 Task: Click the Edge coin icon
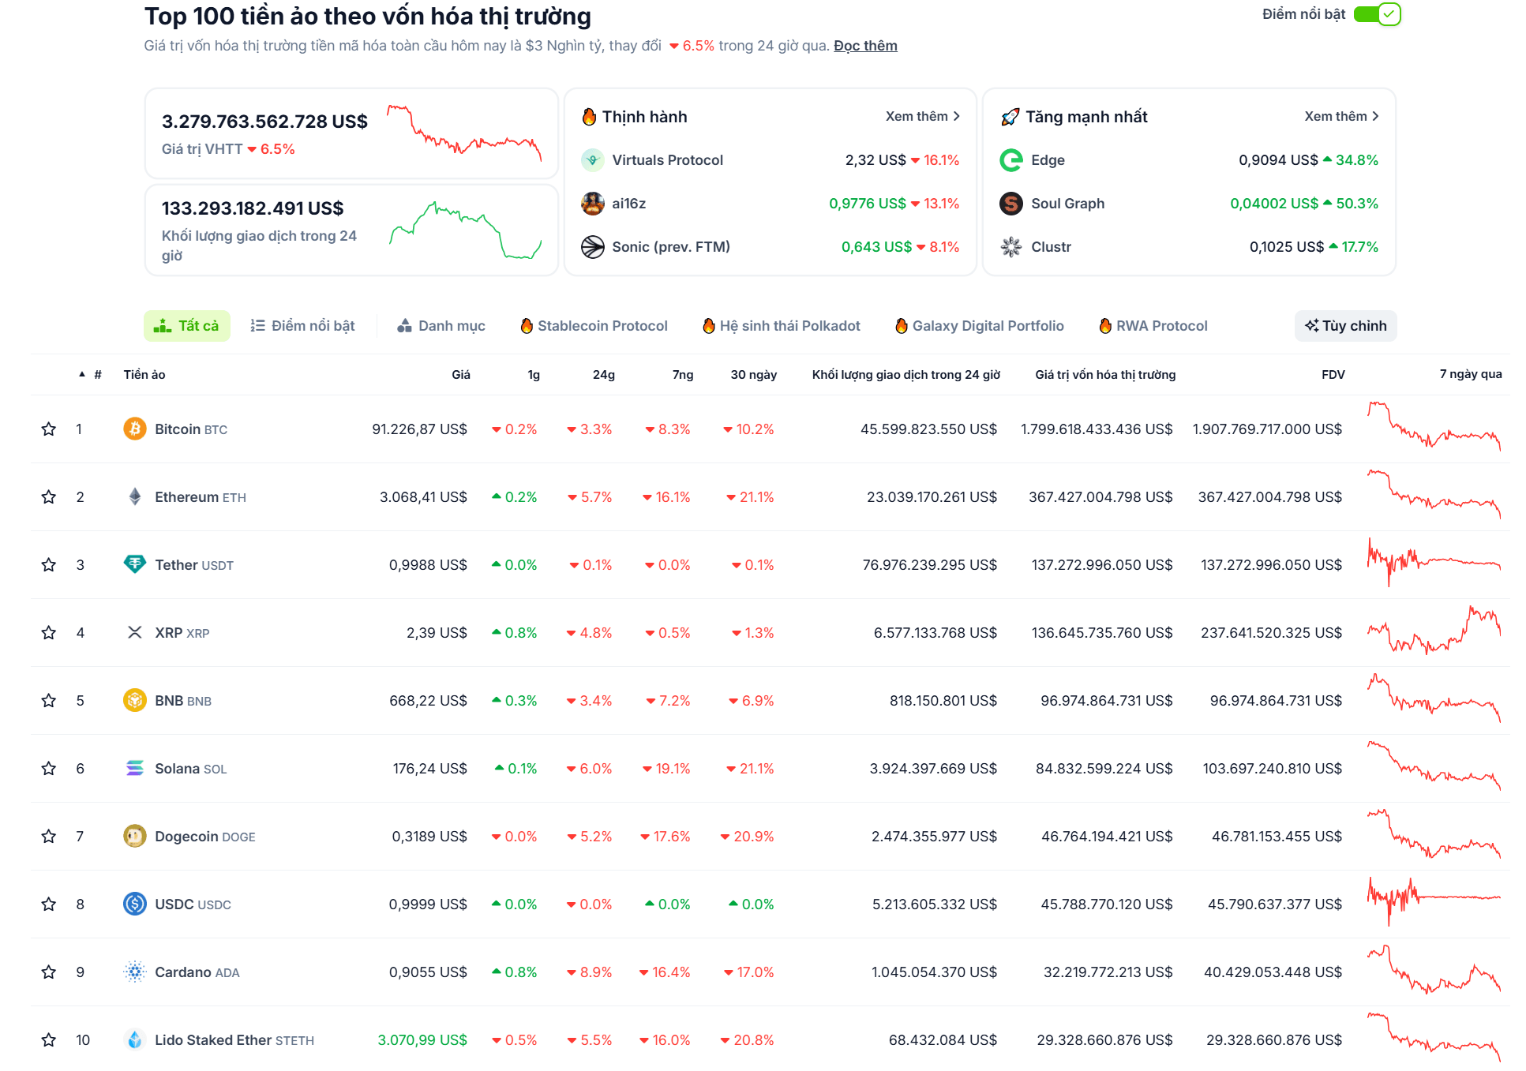coord(1011,160)
